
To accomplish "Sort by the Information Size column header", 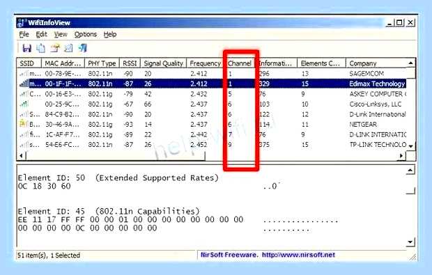I will coord(276,63).
